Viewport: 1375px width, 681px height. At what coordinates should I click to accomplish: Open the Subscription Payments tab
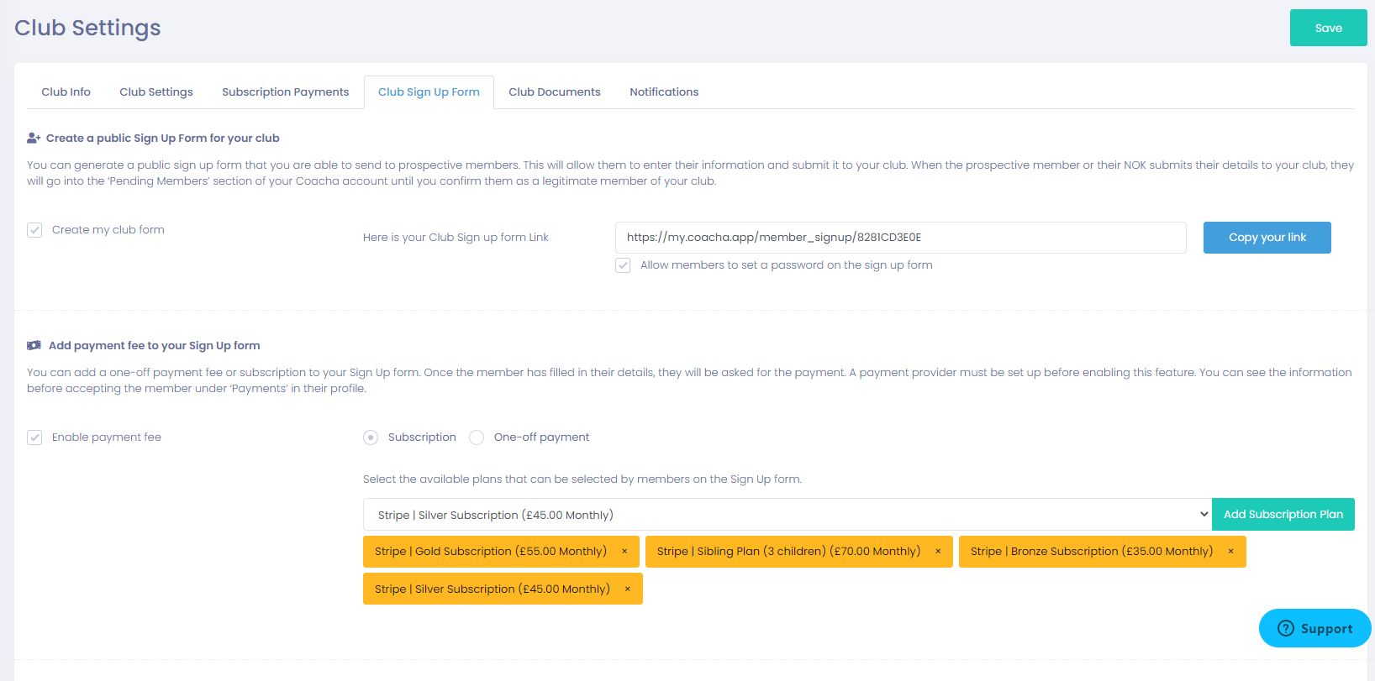coord(285,92)
